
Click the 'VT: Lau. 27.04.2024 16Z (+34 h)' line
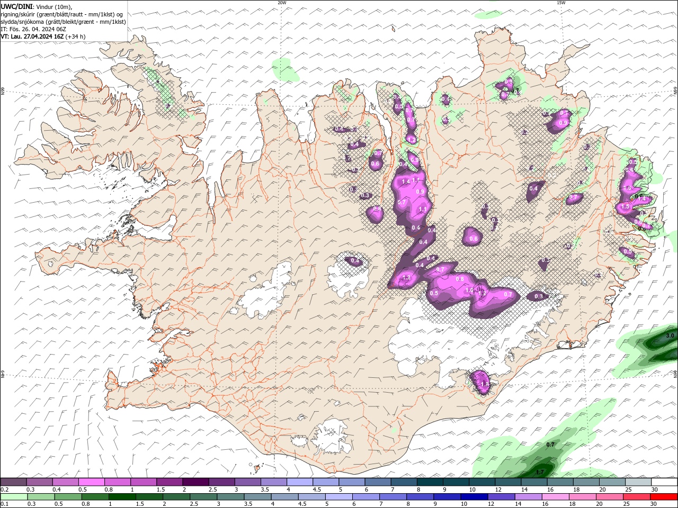tap(43, 37)
